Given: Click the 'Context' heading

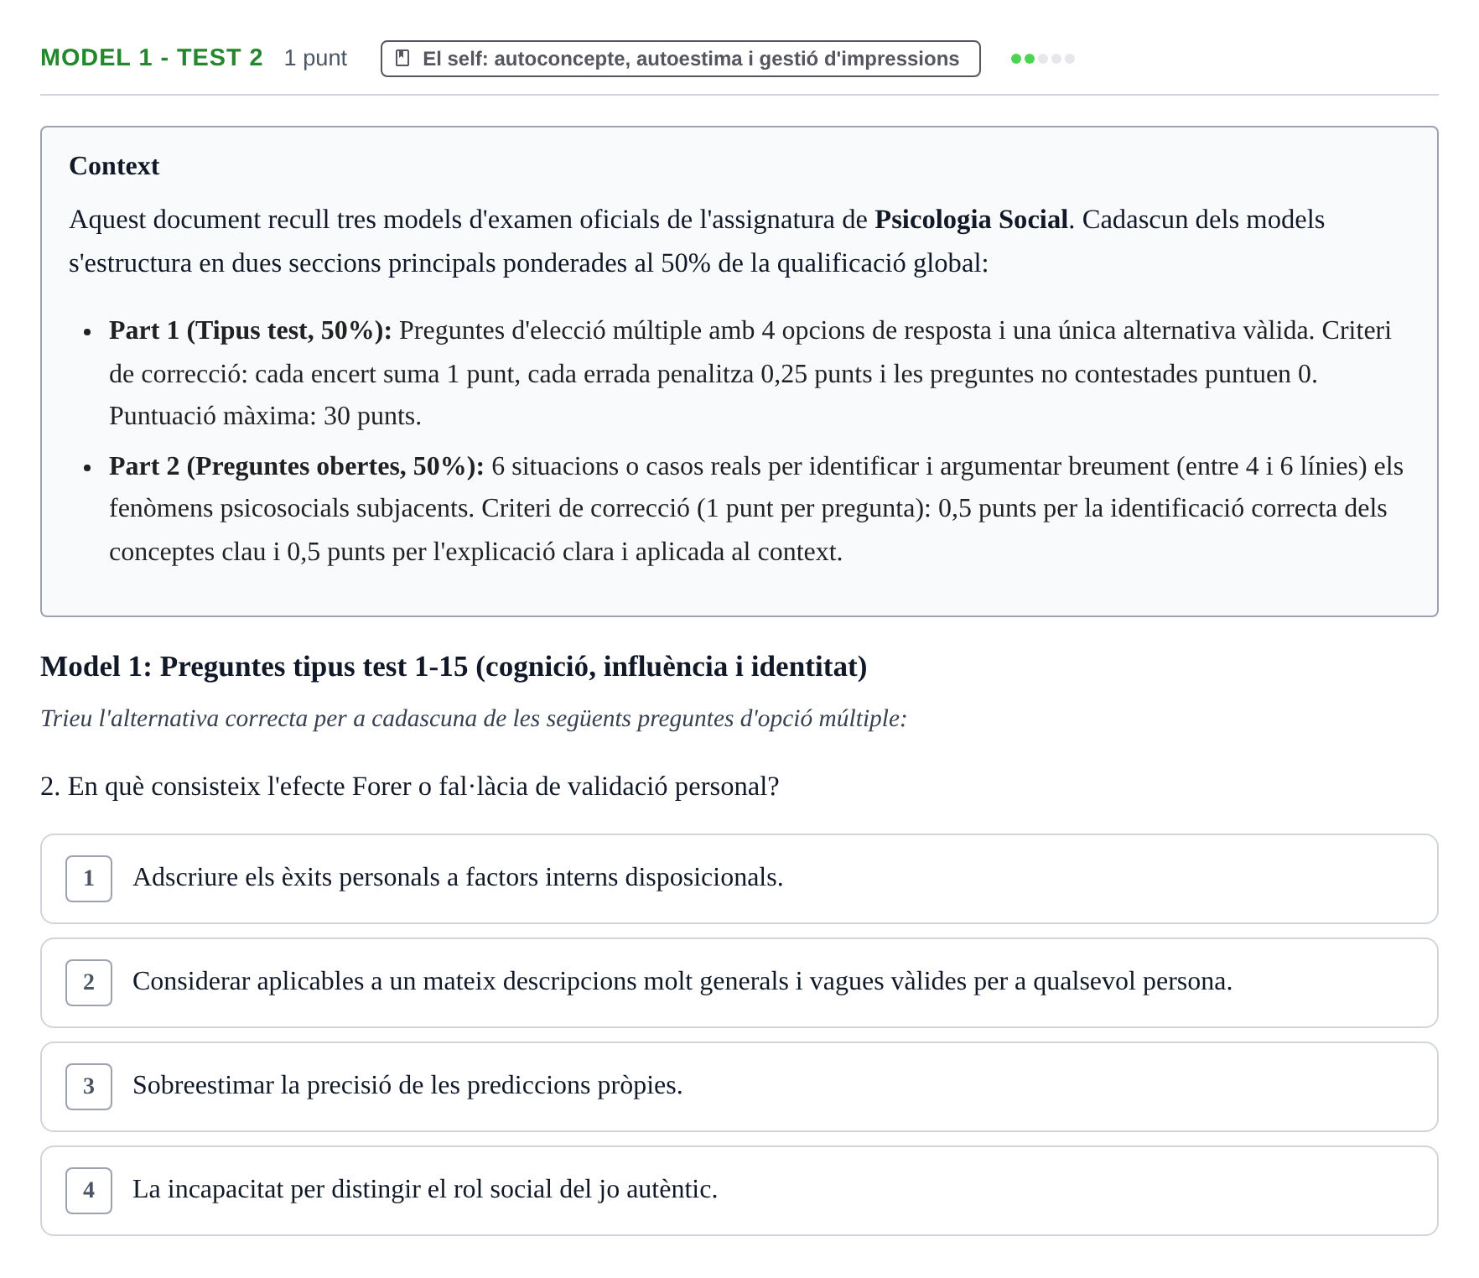Looking at the screenshot, I should (x=114, y=166).
